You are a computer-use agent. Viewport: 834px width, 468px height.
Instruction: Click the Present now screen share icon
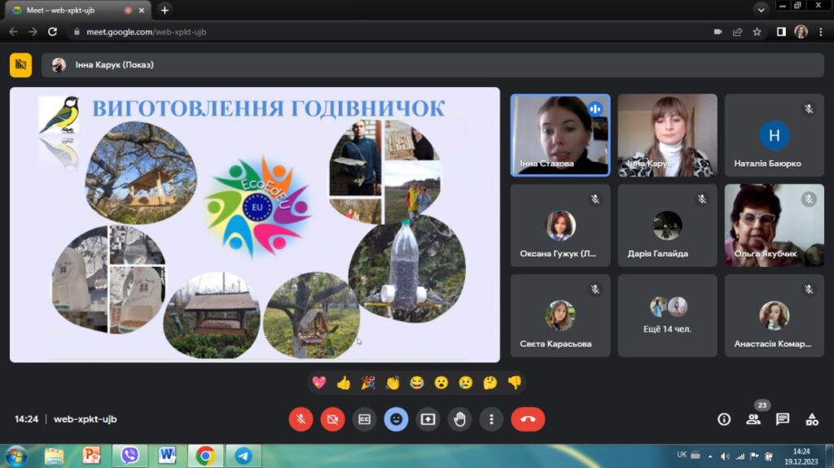428,419
